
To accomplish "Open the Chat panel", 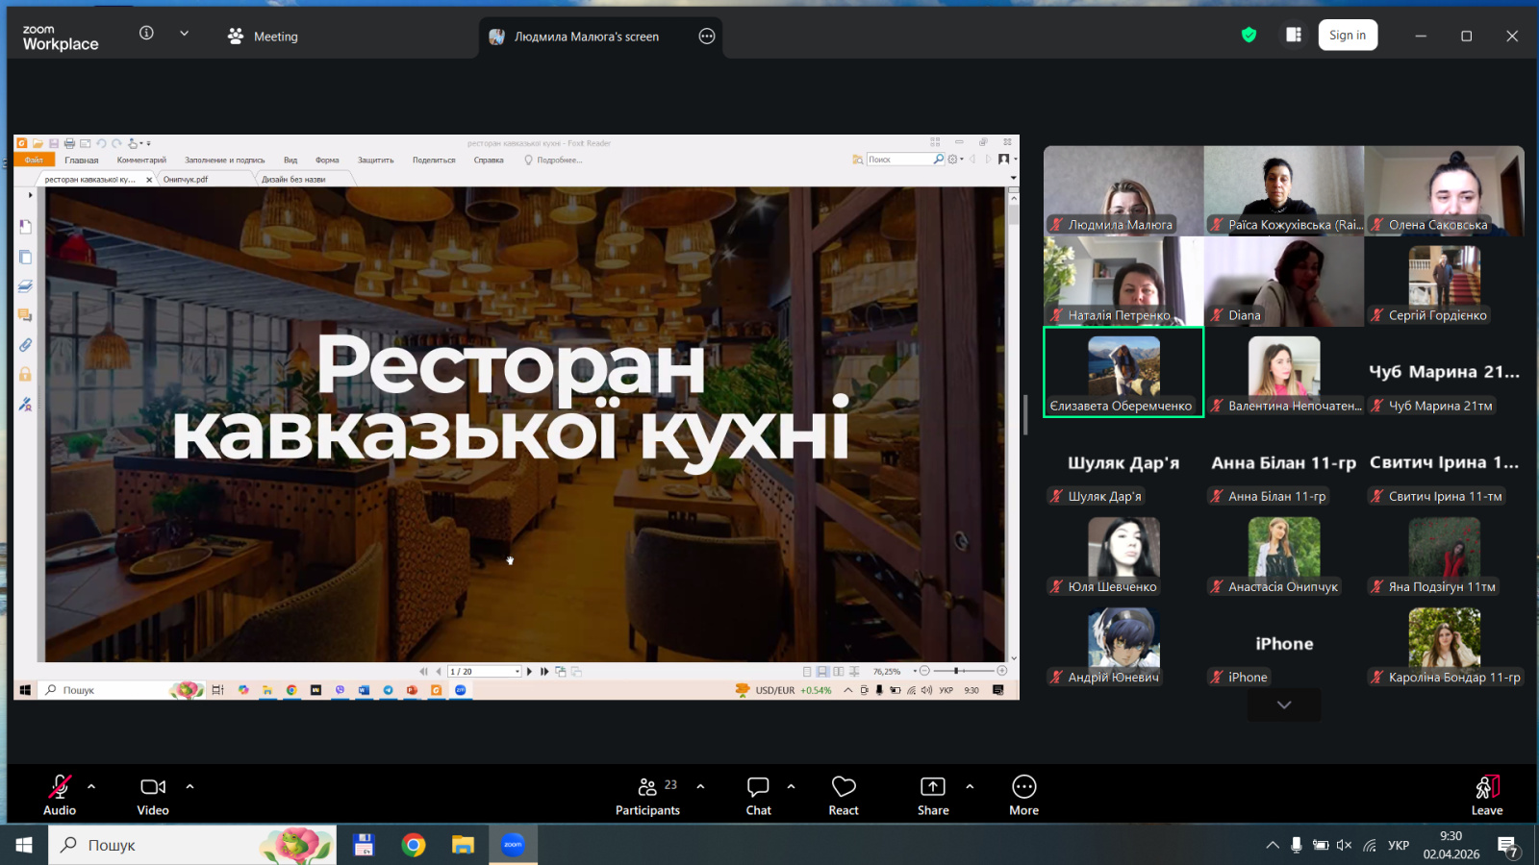I will [x=758, y=795].
